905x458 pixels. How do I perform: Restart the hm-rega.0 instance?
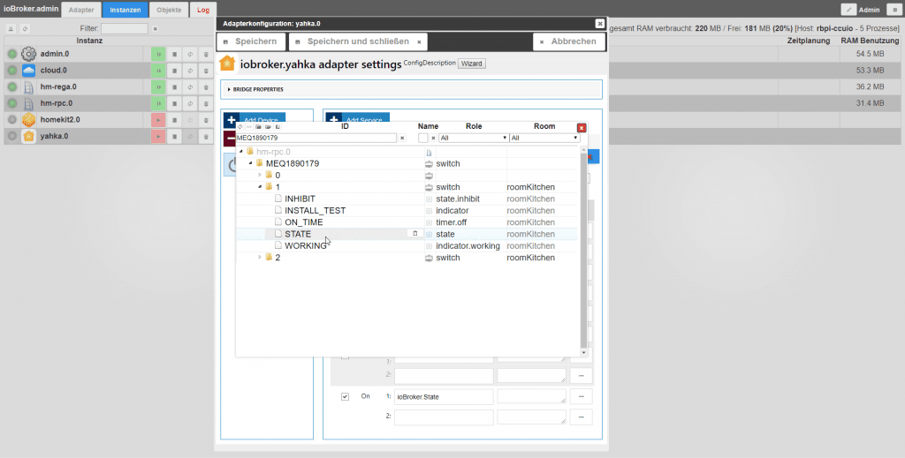(190, 87)
